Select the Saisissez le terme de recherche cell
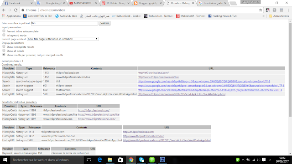 pos(70,153)
